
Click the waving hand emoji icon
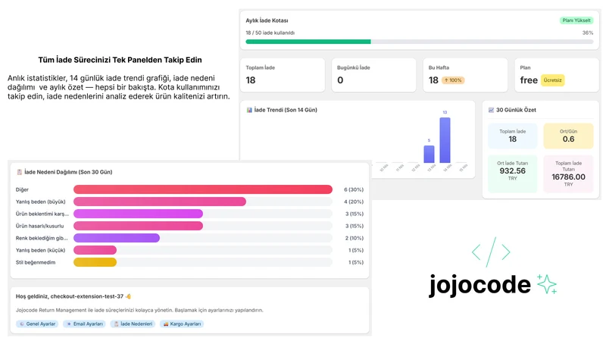point(128,296)
